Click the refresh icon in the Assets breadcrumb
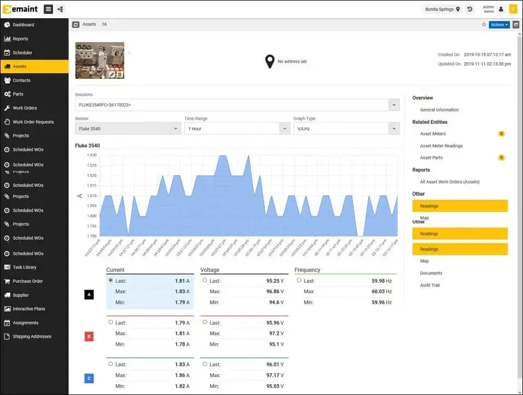 75,24
